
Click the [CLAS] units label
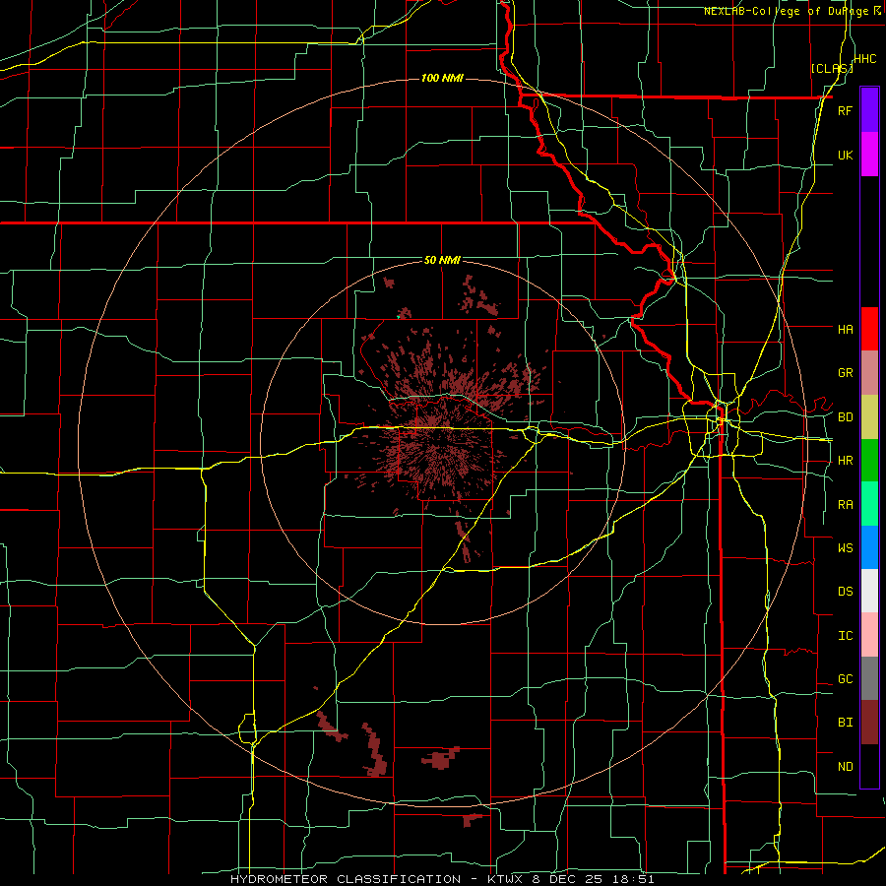[x=832, y=69]
